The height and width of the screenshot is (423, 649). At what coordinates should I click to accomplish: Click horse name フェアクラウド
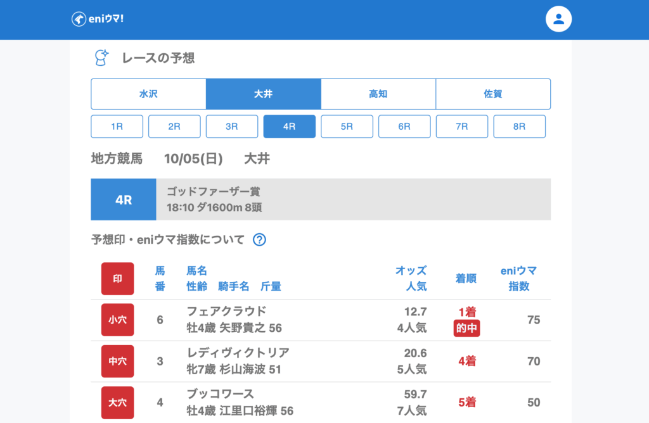(x=226, y=311)
